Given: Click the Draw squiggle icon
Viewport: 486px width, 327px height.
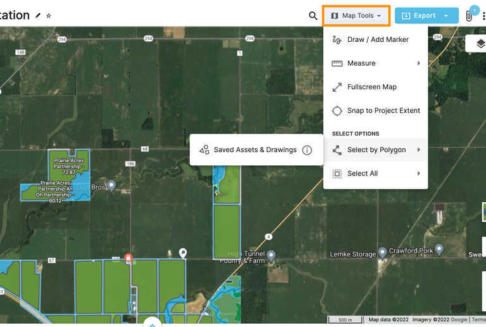Looking at the screenshot, I should (337, 40).
